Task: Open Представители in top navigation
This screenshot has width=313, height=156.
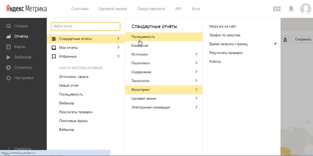Action: pyautogui.click(x=151, y=9)
